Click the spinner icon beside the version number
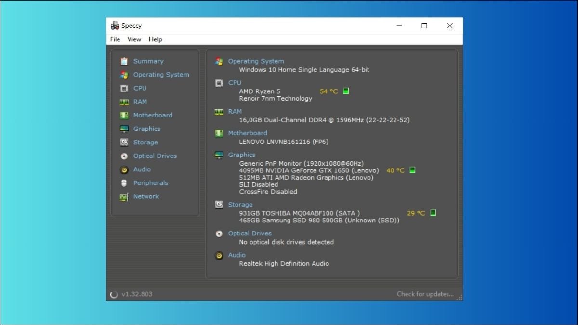The image size is (578, 325). tap(115, 294)
